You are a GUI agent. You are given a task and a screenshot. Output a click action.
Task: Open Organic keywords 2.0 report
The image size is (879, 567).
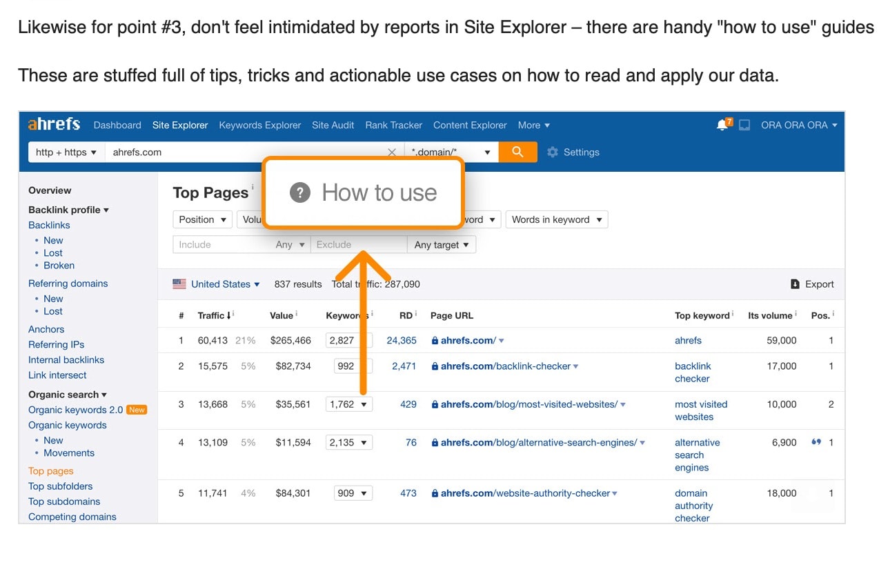tap(76, 410)
